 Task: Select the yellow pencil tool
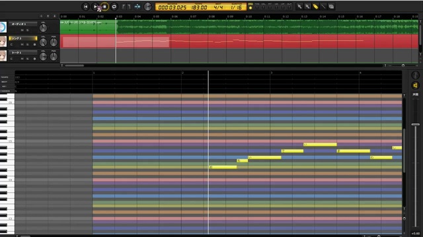tap(315, 7)
